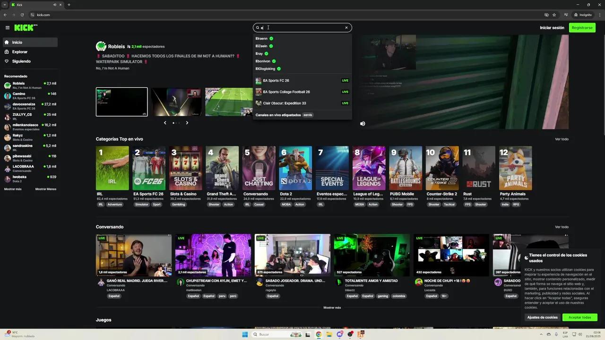Click Aceptar todas cookies button
The image size is (605, 340).
click(x=580, y=317)
